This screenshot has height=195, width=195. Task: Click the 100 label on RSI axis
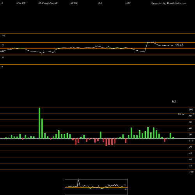pyautogui.click(x=3, y=35)
